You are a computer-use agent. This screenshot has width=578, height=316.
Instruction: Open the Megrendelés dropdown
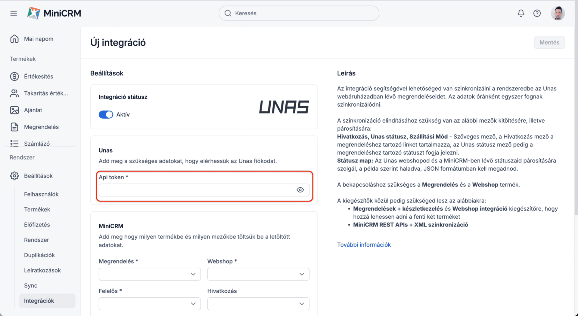[150, 274]
